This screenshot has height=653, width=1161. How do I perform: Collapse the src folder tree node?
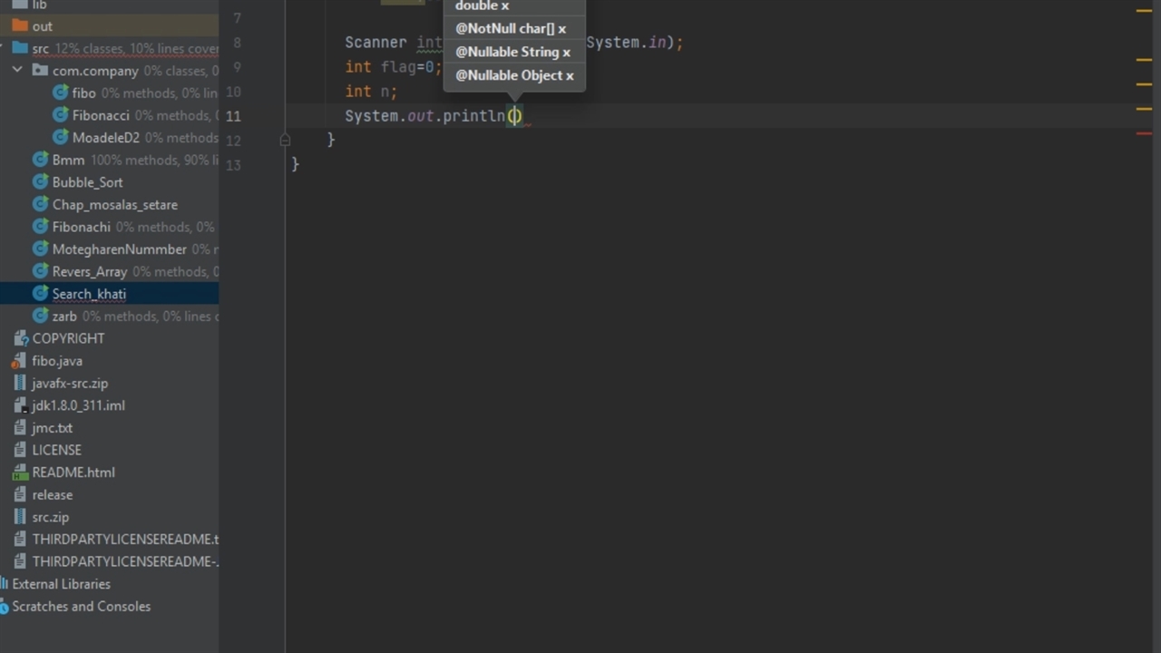click(3, 49)
